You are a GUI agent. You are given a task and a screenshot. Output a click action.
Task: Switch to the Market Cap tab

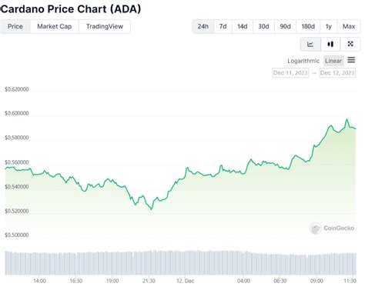point(55,26)
